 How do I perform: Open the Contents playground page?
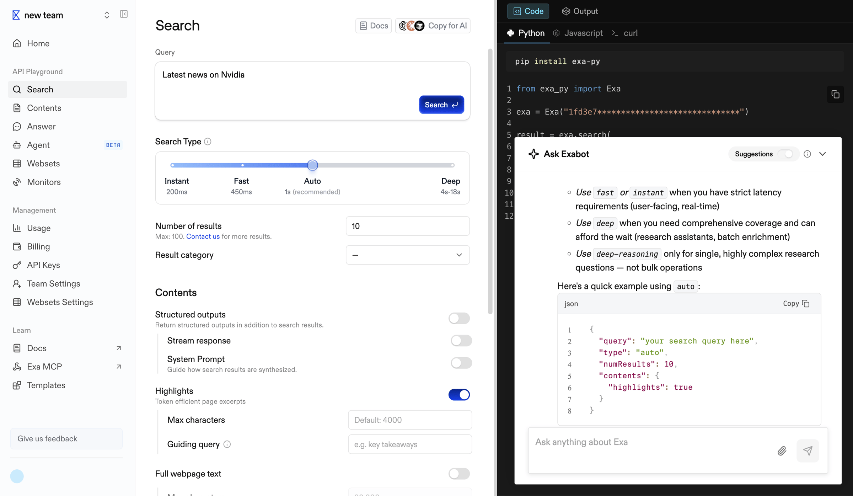pyautogui.click(x=67, y=108)
